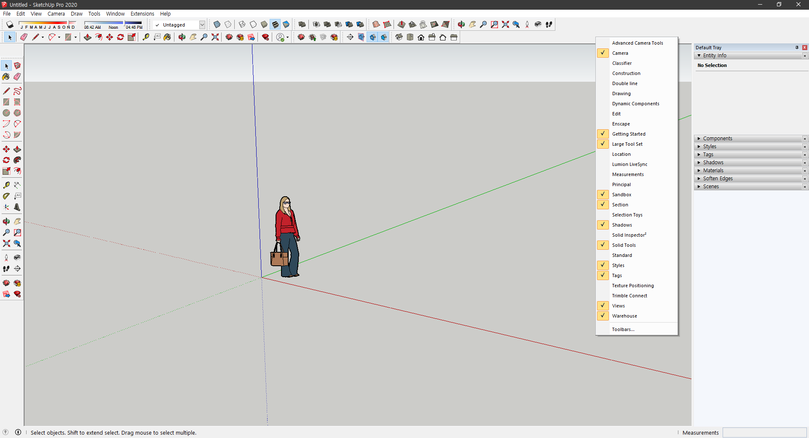Choose the Circle tool in left toolbar
This screenshot has width=809, height=438.
point(6,113)
